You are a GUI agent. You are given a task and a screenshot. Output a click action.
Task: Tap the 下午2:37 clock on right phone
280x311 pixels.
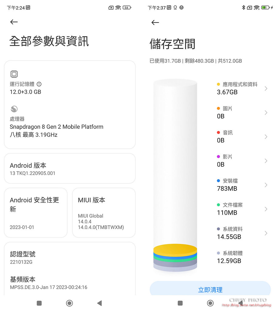[x=157, y=8]
